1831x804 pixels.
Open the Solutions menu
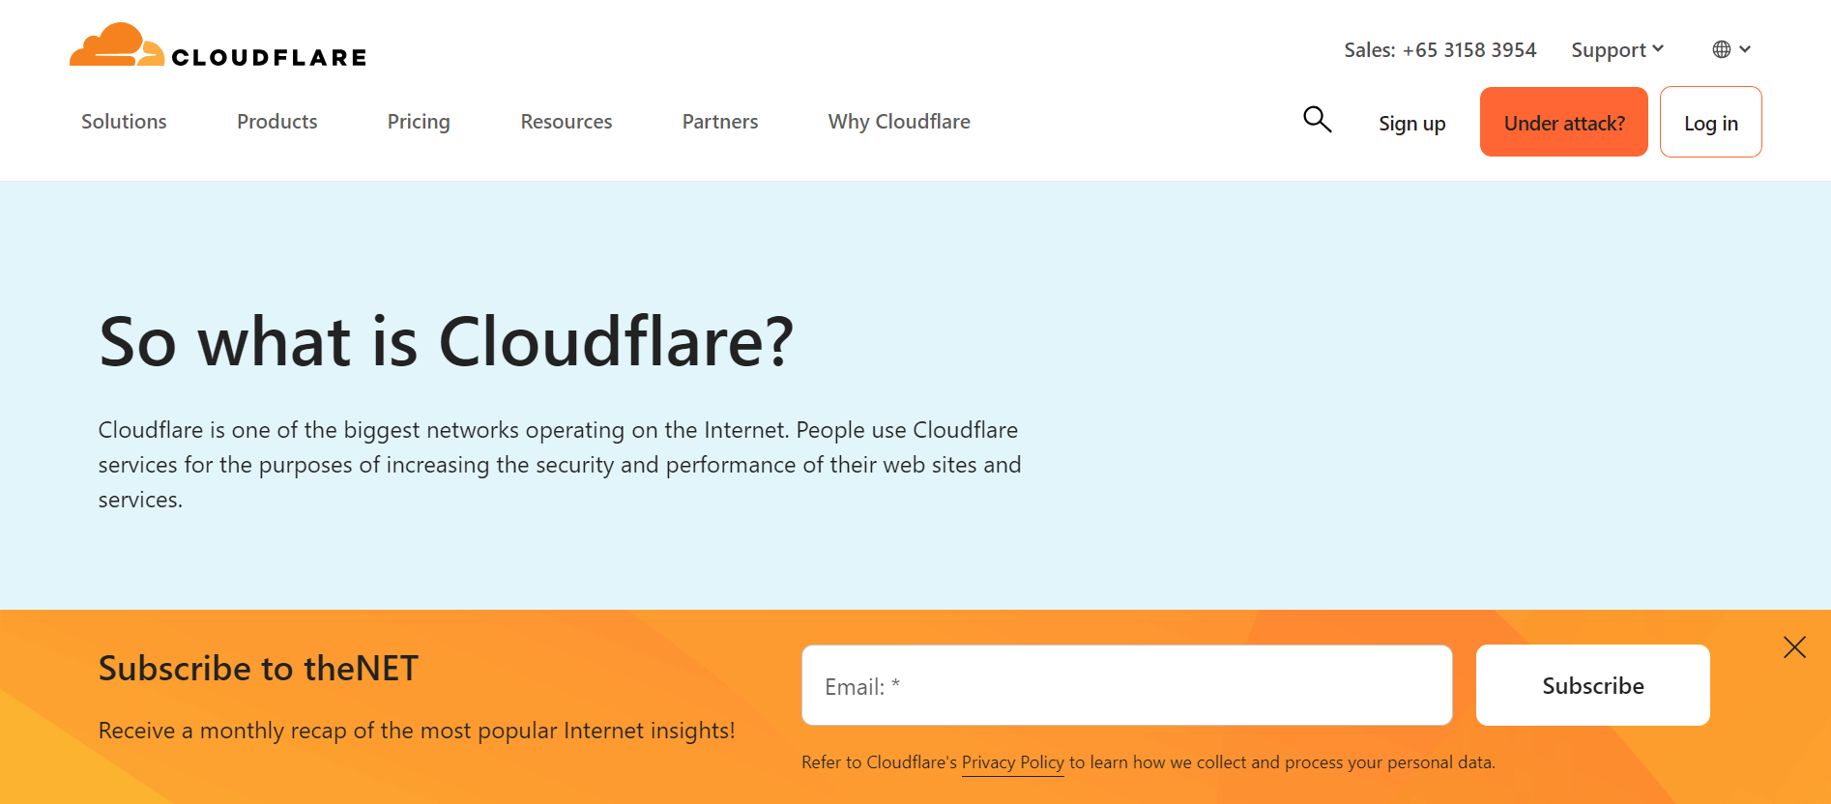click(x=124, y=122)
